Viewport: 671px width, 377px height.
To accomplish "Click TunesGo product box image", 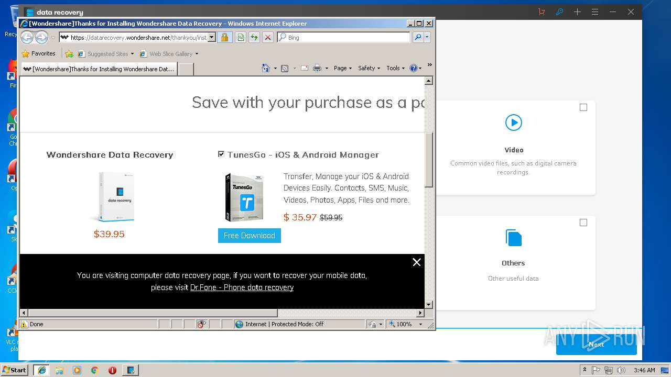I will click(x=244, y=198).
